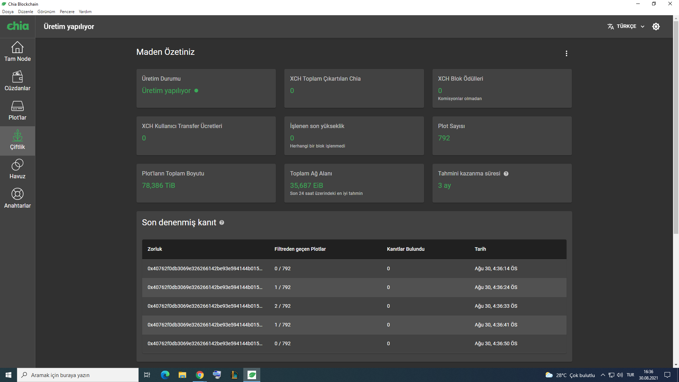The image size is (679, 382).
Task: Click the Zorluk column header
Action: pos(155,249)
